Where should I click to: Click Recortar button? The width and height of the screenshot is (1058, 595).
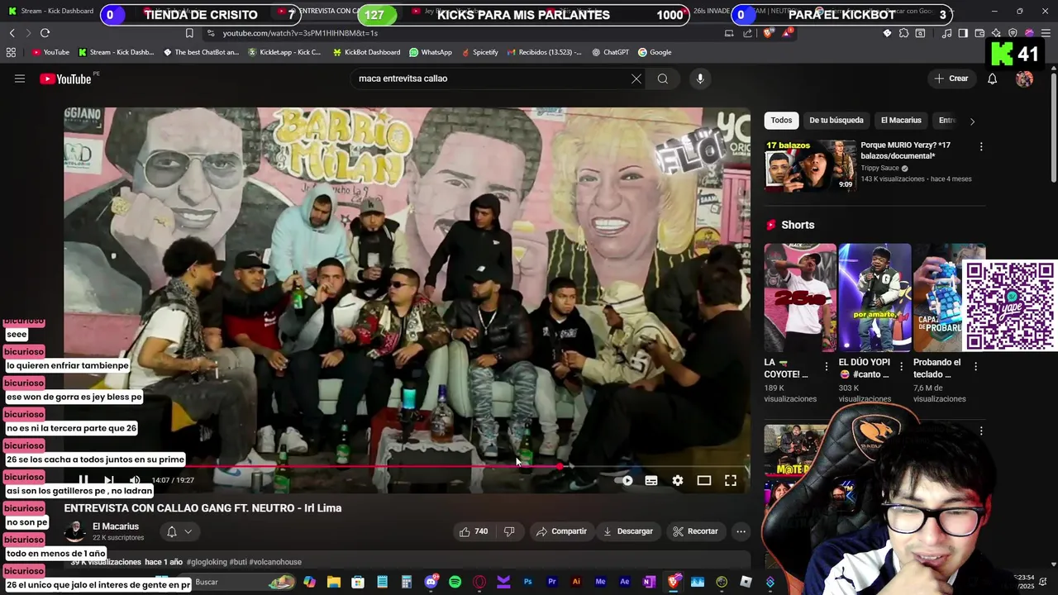(x=695, y=531)
